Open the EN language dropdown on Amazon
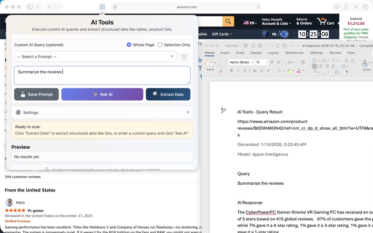This screenshot has height=233, width=373. pyautogui.click(x=250, y=23)
